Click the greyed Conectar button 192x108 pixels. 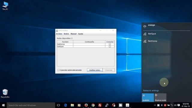109,70
